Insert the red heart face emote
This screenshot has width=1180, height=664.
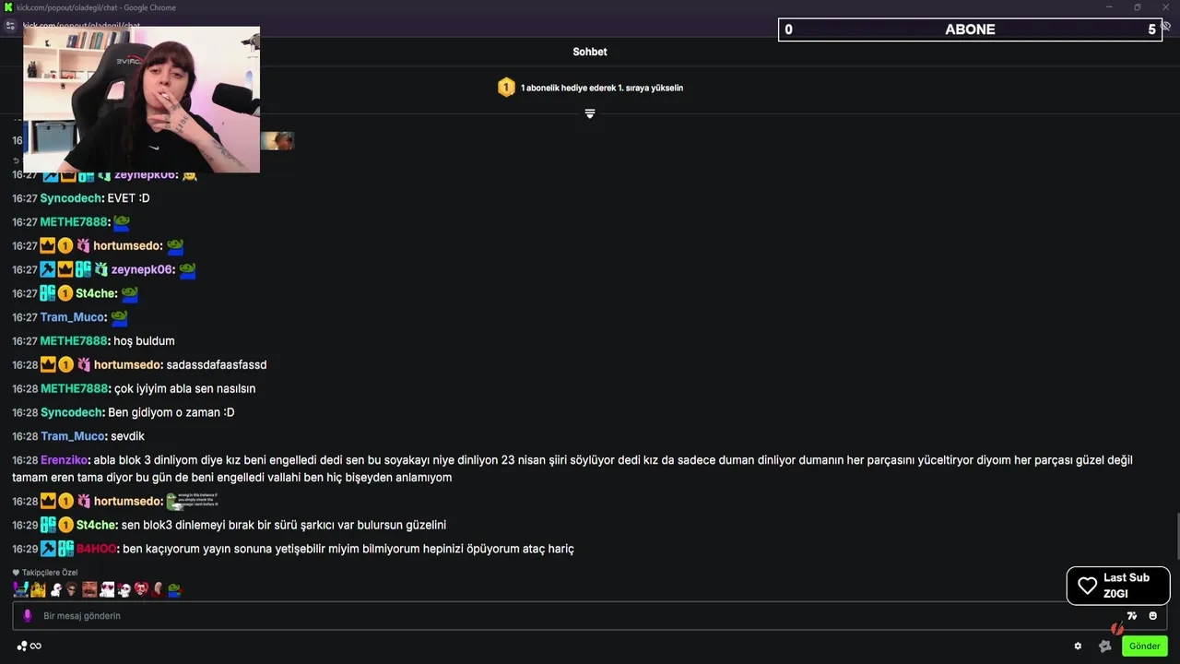[x=141, y=589]
